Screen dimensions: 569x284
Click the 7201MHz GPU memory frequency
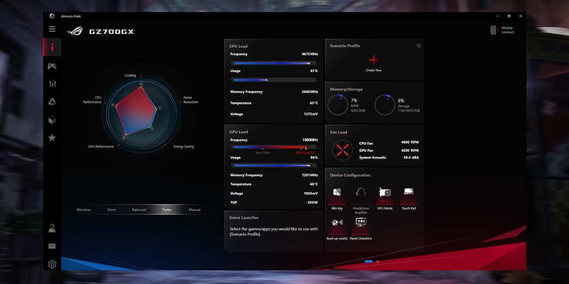coord(310,176)
